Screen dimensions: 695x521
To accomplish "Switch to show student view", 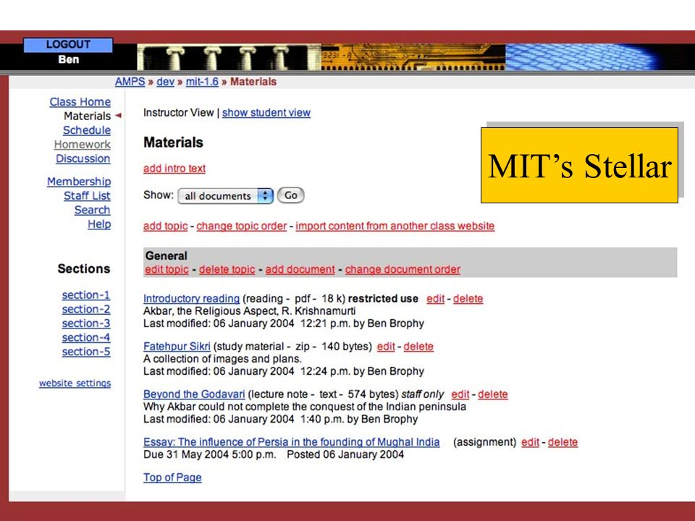I will tap(266, 113).
